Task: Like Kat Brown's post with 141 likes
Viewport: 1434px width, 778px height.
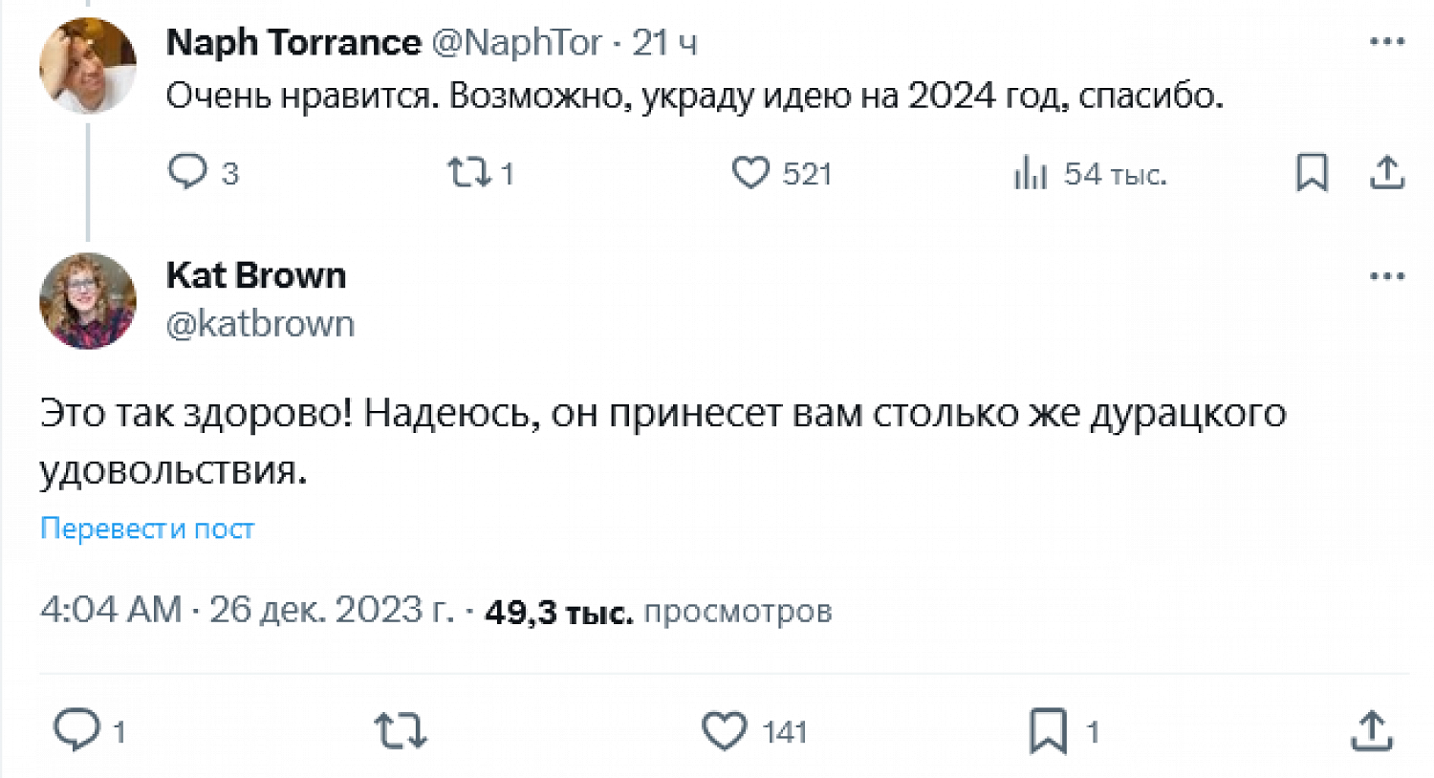Action: click(x=725, y=731)
